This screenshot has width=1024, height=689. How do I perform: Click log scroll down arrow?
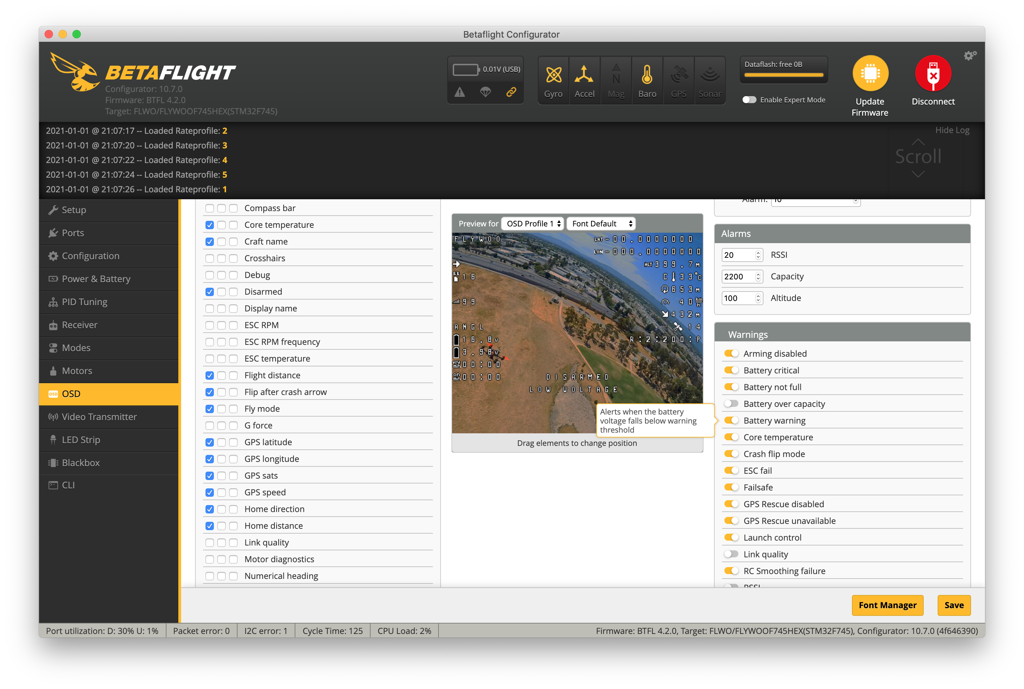click(x=918, y=174)
